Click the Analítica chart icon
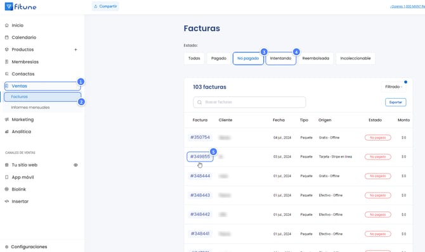This screenshot has height=252, width=425. (7, 132)
